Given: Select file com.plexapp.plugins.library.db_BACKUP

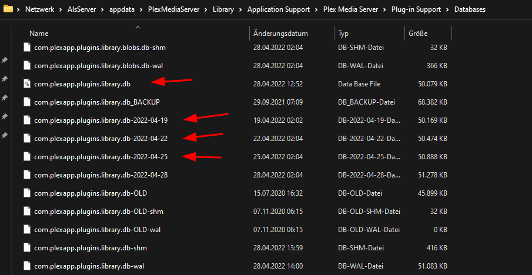Looking at the screenshot, I should click(x=96, y=102).
